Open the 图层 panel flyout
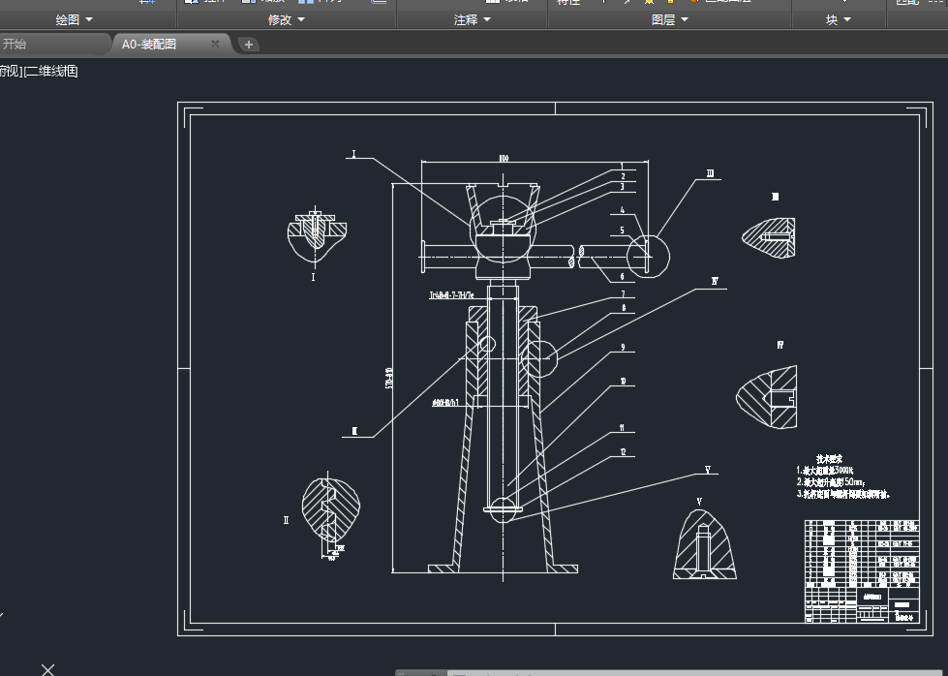 point(670,19)
